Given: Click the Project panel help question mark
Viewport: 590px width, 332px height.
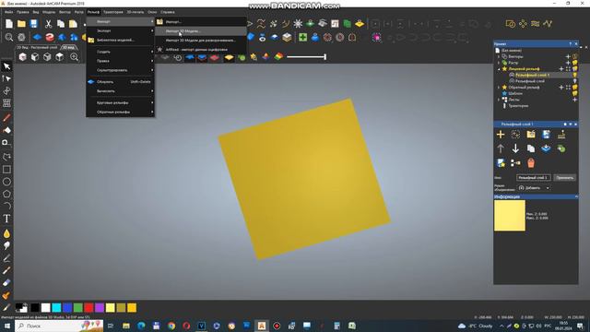Looking at the screenshot, I should coord(571,43).
